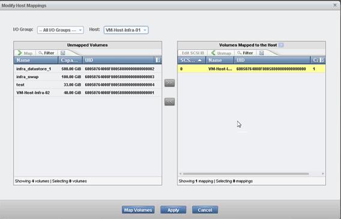Screen dimensions: 341x219
Task: Click 40.00 GiB capacity cell
Action: (72, 93)
